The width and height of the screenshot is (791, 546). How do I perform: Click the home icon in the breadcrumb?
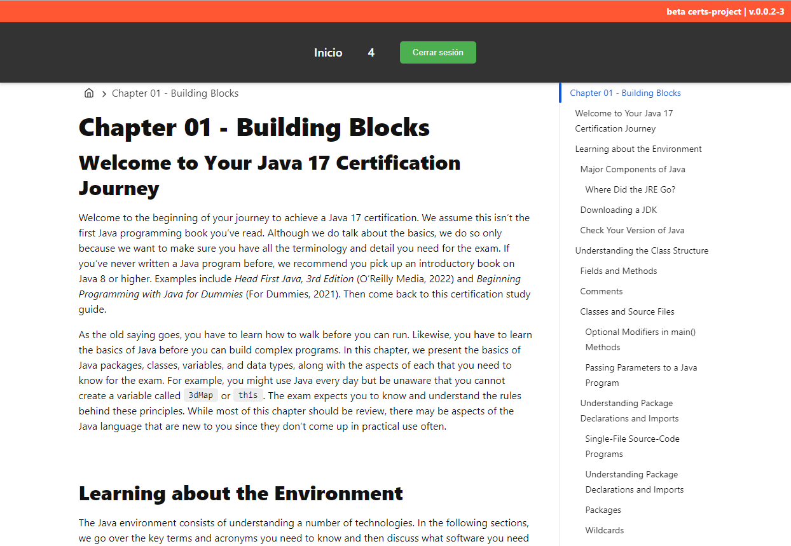pos(89,93)
